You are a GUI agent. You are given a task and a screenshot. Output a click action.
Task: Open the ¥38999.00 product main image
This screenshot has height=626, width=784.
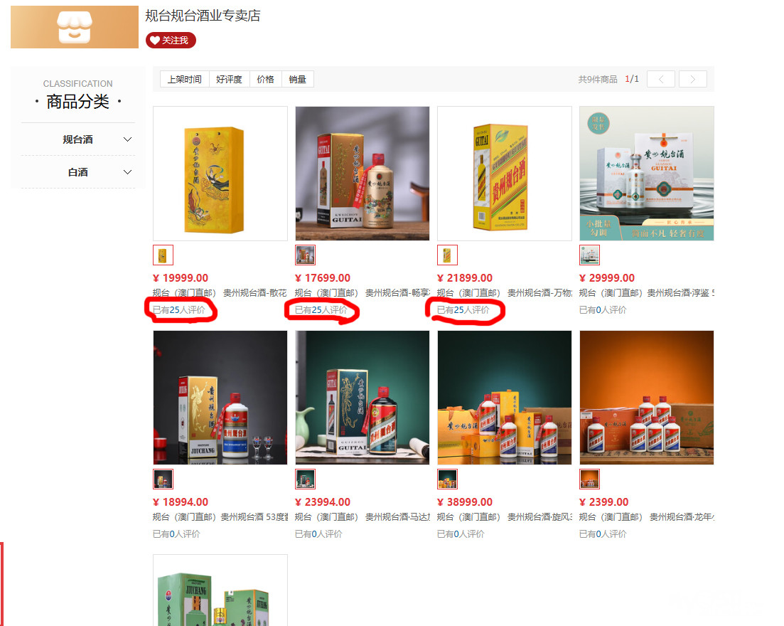(504, 397)
